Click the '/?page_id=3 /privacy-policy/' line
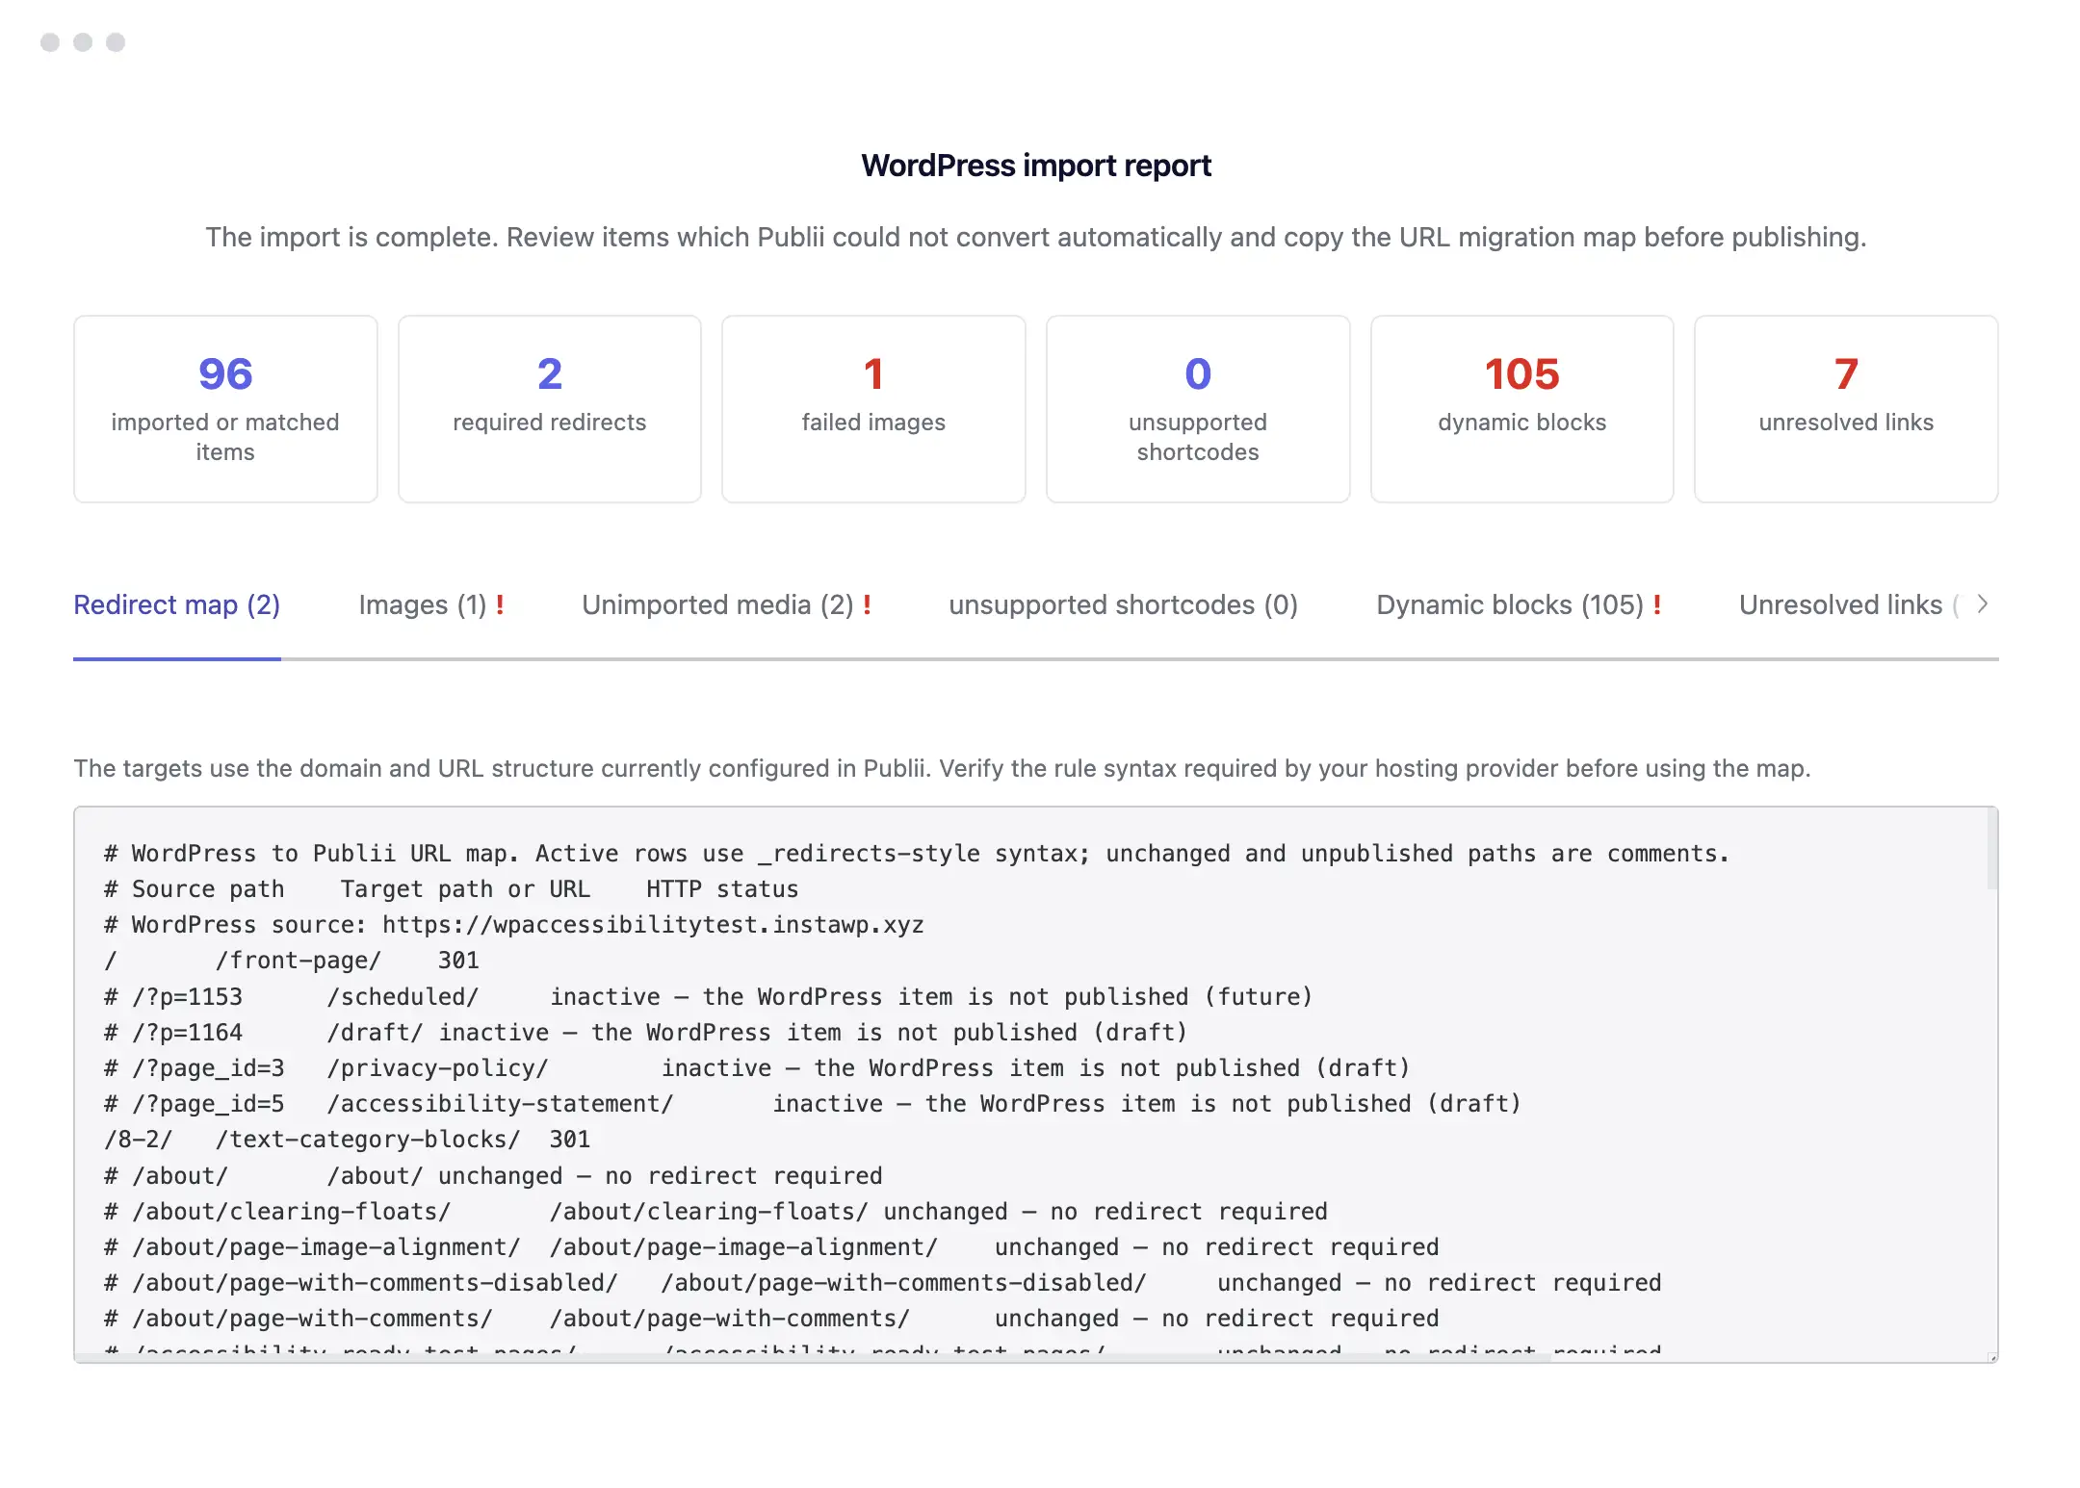2080x1488 pixels. [757, 1068]
